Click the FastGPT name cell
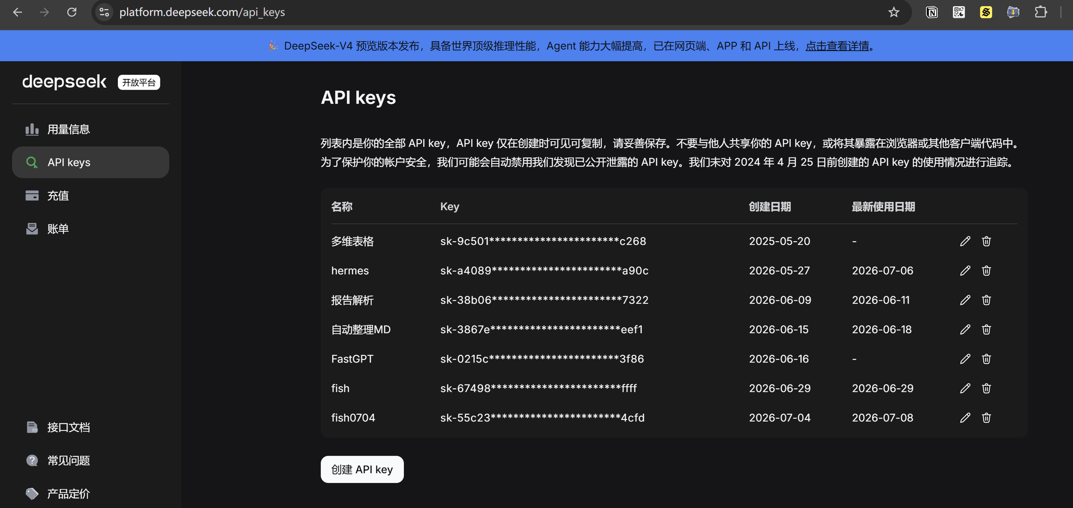1073x508 pixels. click(352, 359)
